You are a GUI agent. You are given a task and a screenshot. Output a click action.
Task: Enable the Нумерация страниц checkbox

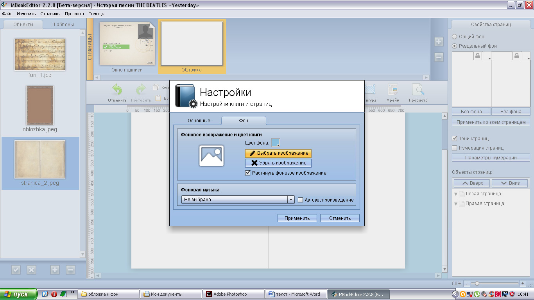click(x=455, y=148)
